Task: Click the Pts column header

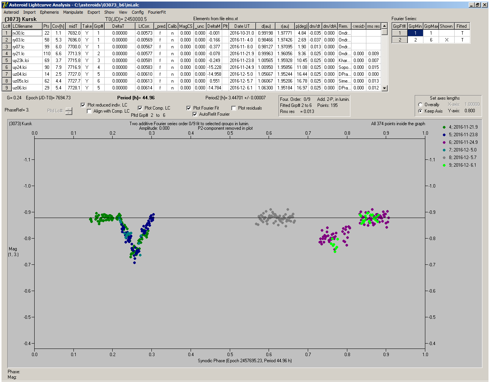Action: [x=46, y=26]
